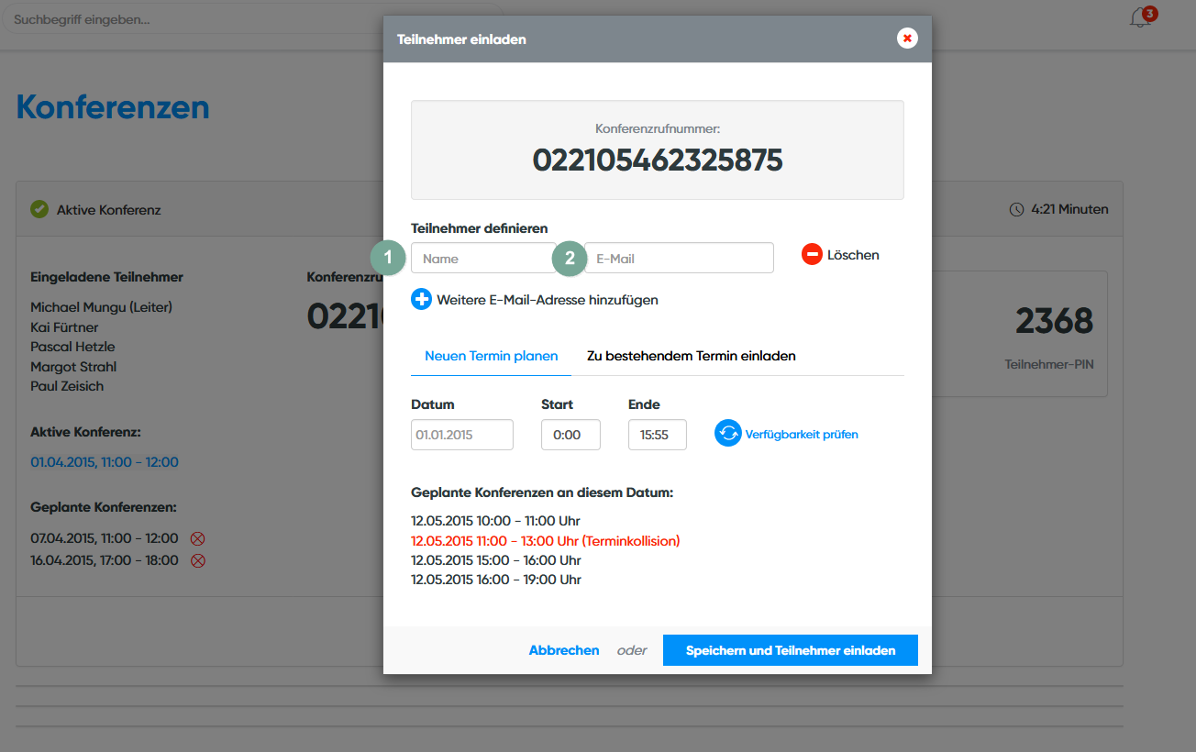Switch to Neuen Termin planen tab
The image size is (1196, 752).
click(x=491, y=356)
